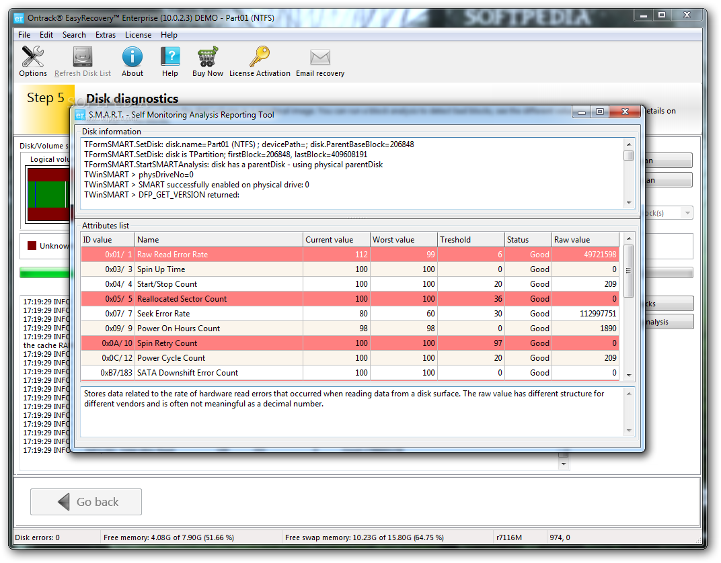Open License Activation key icon
This screenshot has height=563, width=721.
260,57
